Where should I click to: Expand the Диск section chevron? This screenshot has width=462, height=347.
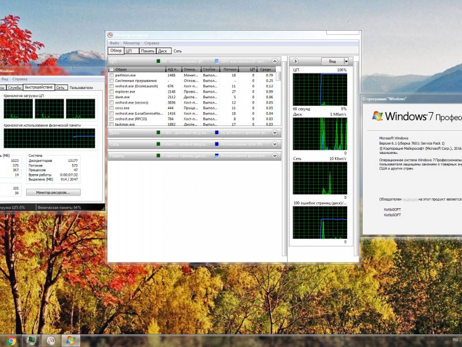tap(275, 133)
